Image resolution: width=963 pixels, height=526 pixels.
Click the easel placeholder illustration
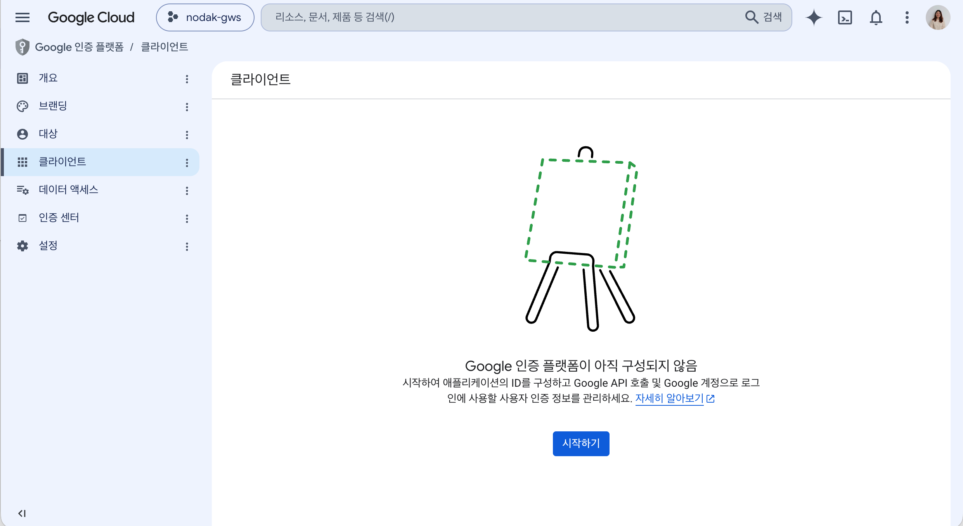pos(581,239)
